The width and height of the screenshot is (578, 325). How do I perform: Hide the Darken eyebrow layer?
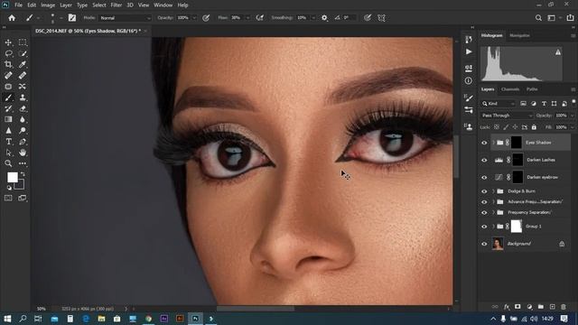484,177
